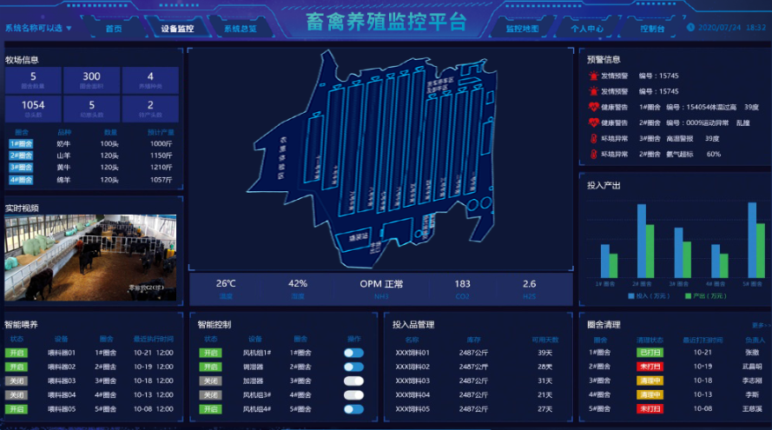Click the 39天 cell for XXX饲料01
This screenshot has height=430, width=772.
545,353
